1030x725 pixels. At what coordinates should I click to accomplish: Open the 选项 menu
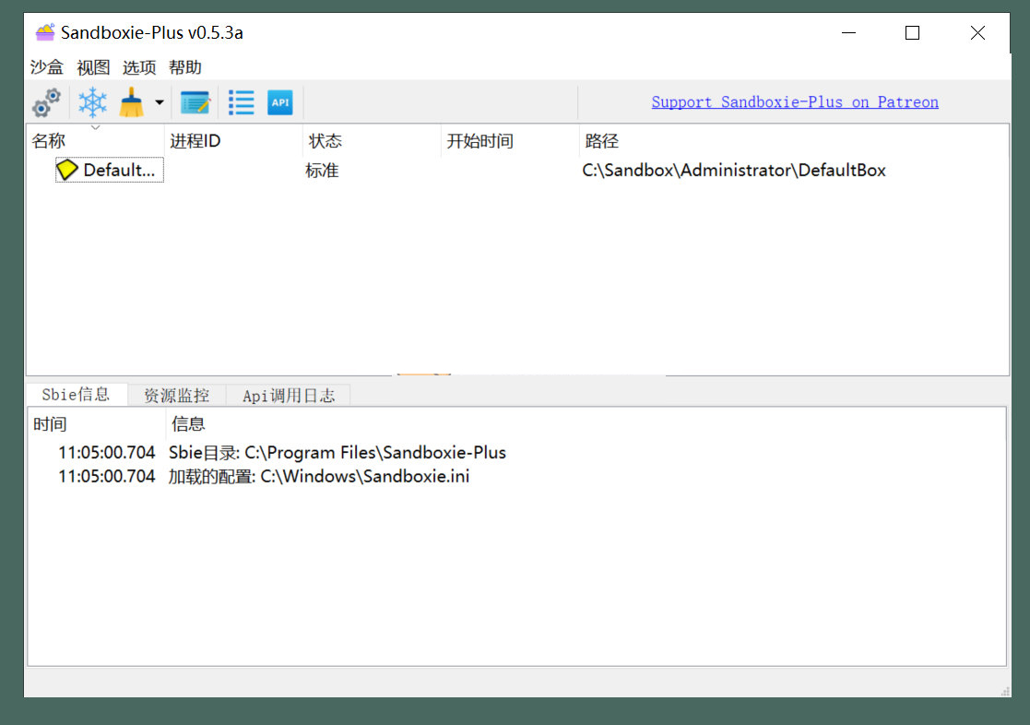[139, 66]
